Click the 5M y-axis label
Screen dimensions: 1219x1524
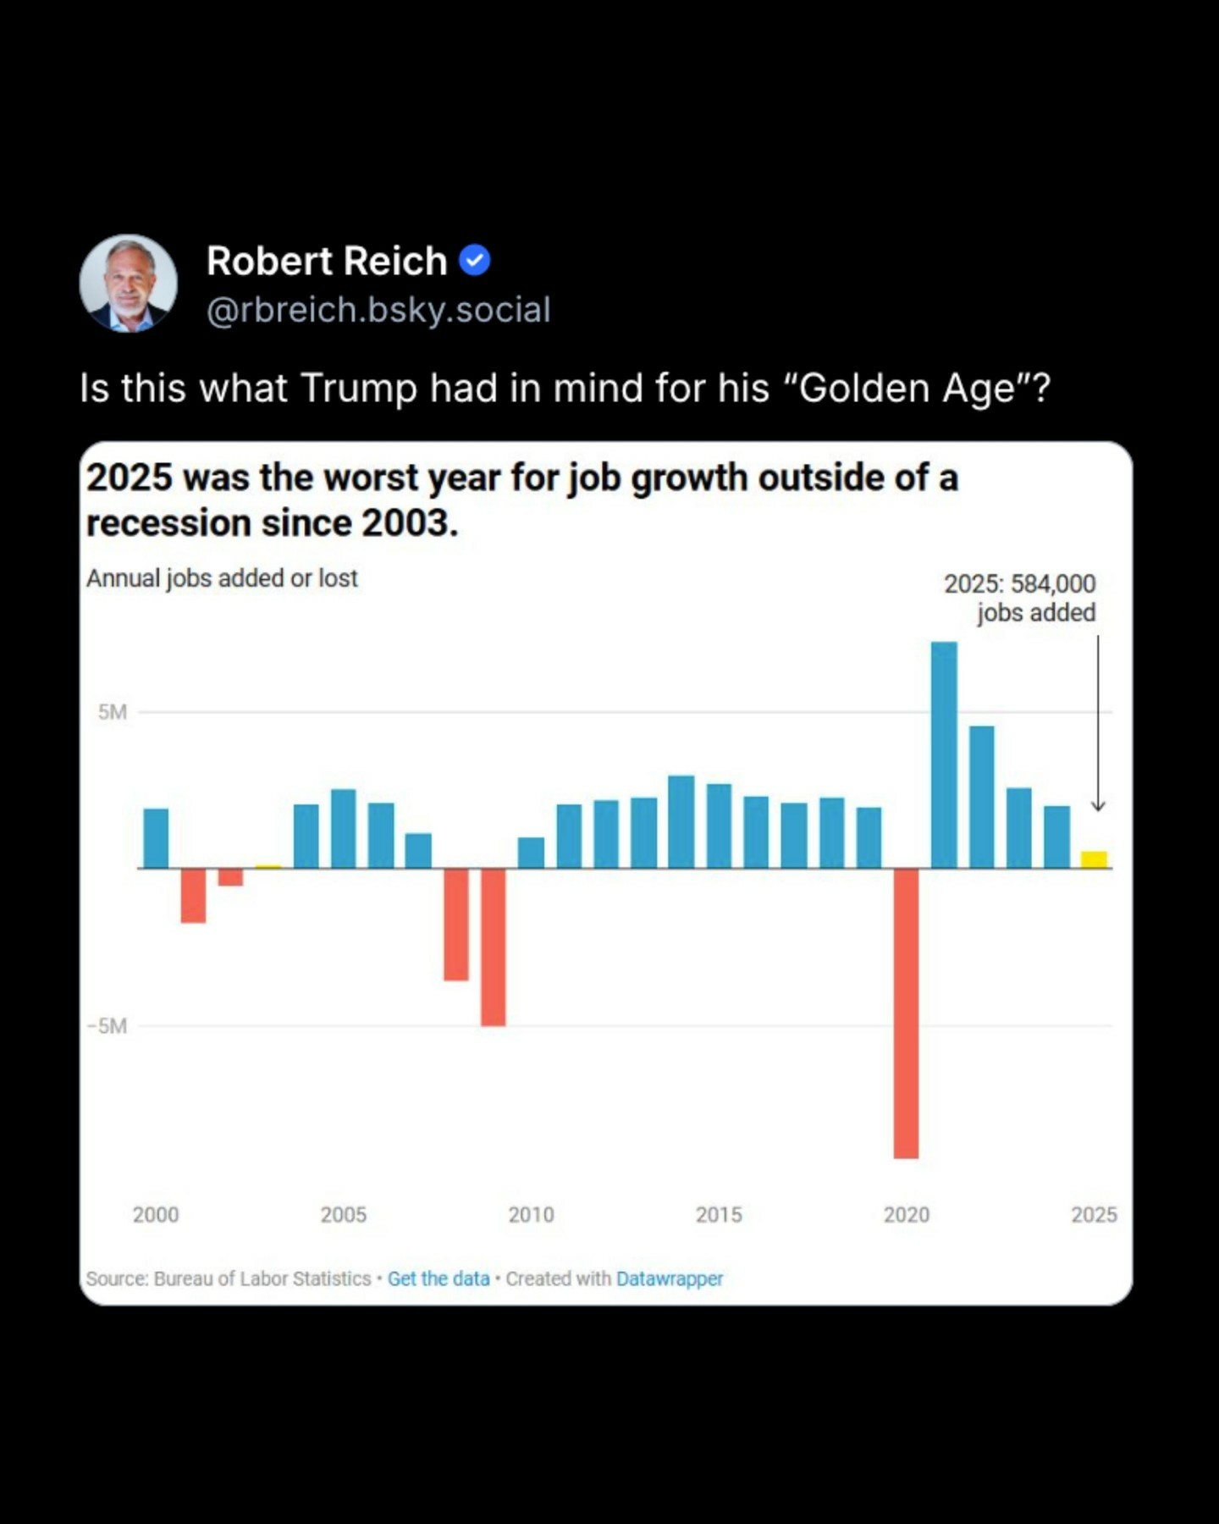tap(112, 712)
